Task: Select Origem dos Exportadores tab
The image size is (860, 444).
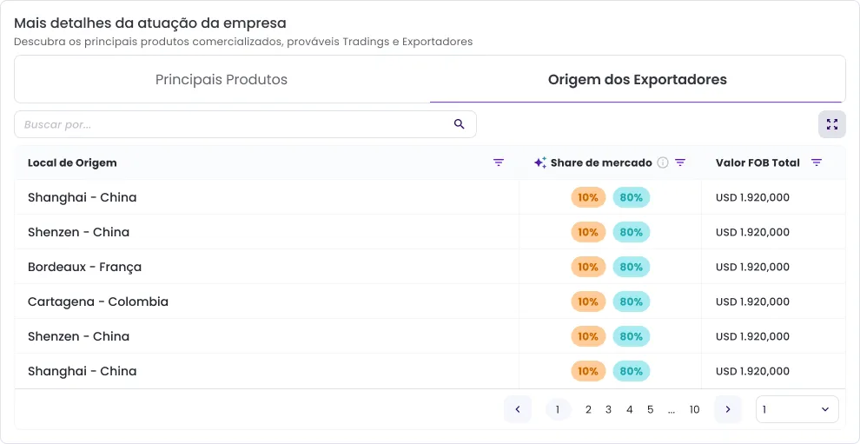Action: pos(637,80)
